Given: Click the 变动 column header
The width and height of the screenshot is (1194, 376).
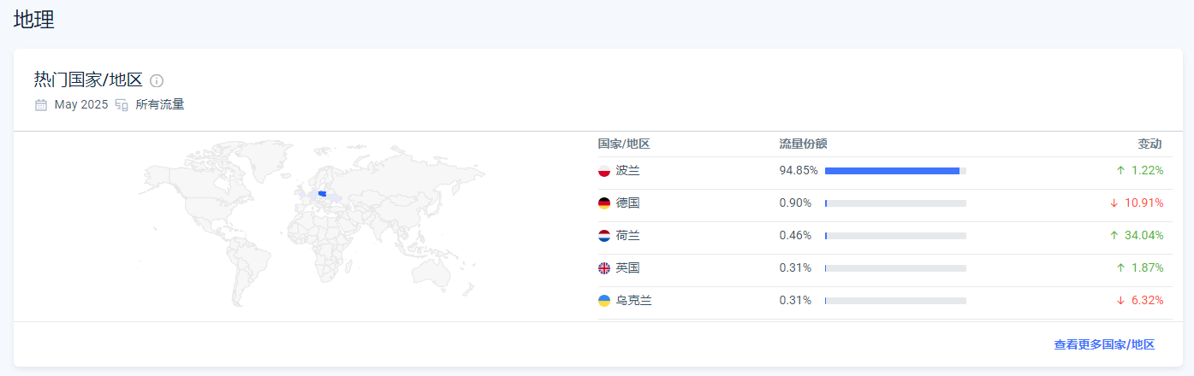Looking at the screenshot, I should (1149, 144).
